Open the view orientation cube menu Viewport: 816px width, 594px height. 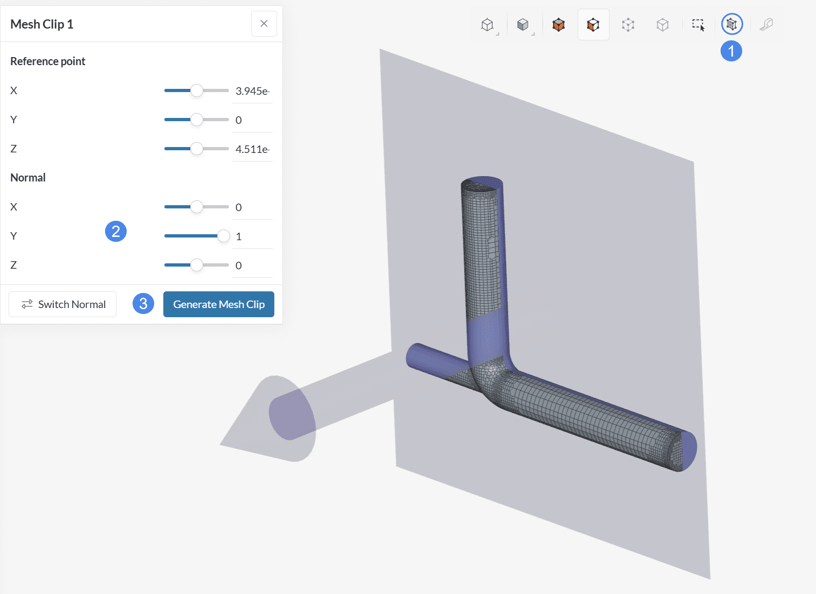tap(488, 25)
